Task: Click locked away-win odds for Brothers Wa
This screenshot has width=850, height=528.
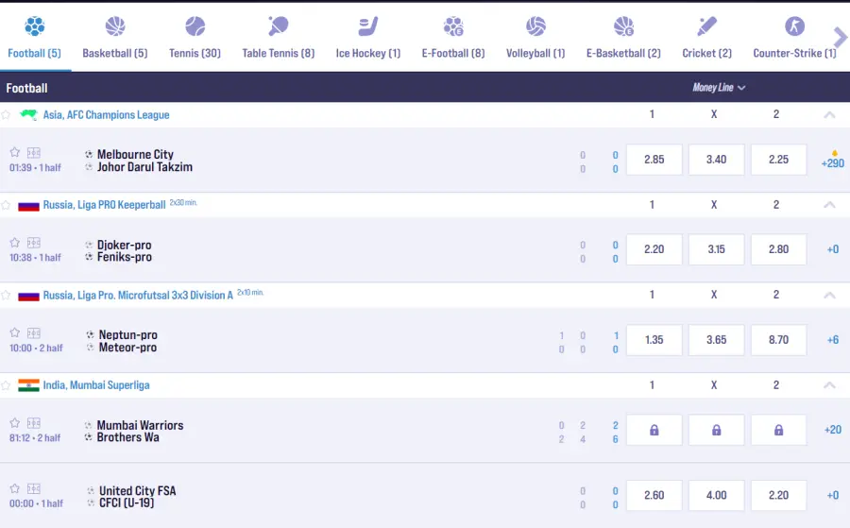Action: click(x=778, y=431)
